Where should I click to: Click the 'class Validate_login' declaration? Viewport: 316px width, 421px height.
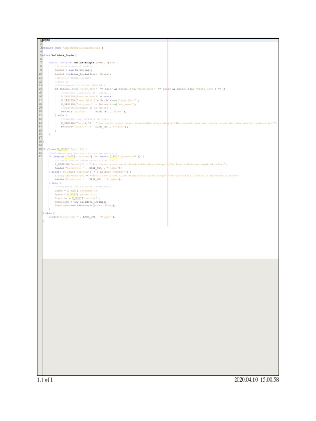click(59, 56)
